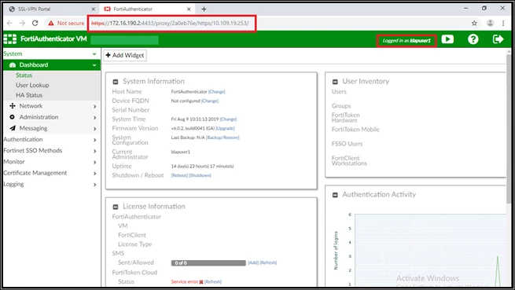This screenshot has width=515, height=290.
Task: Expand Fortinet SSO Methods arrow
Action: click(x=94, y=151)
